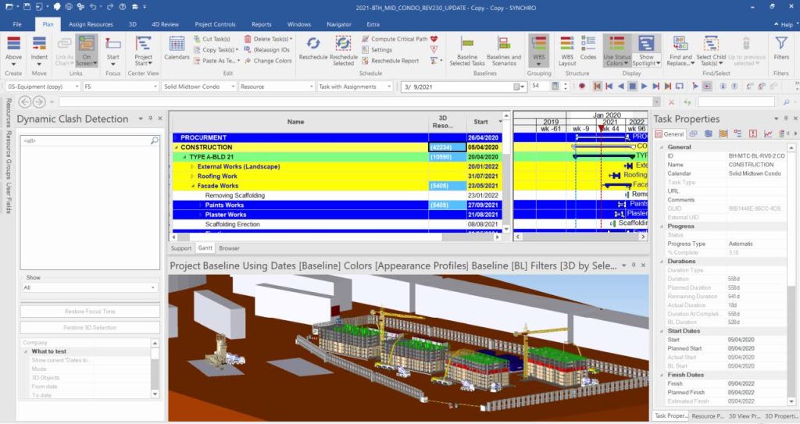The width and height of the screenshot is (800, 424).
Task: Toggle auto-hide pin on Task Properties panel
Action: (786, 119)
